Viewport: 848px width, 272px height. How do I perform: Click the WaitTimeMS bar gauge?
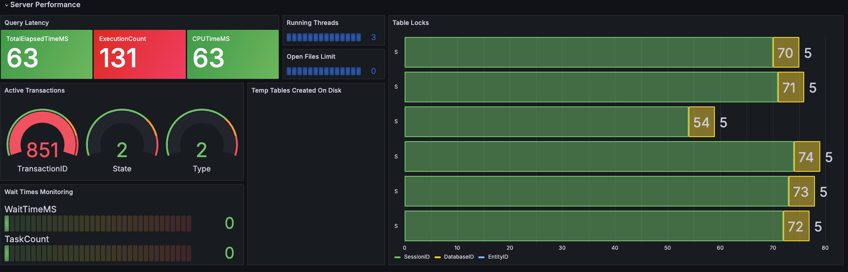tap(98, 223)
